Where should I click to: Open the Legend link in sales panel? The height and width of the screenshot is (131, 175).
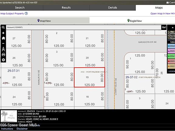pyautogui.click(x=172, y=71)
